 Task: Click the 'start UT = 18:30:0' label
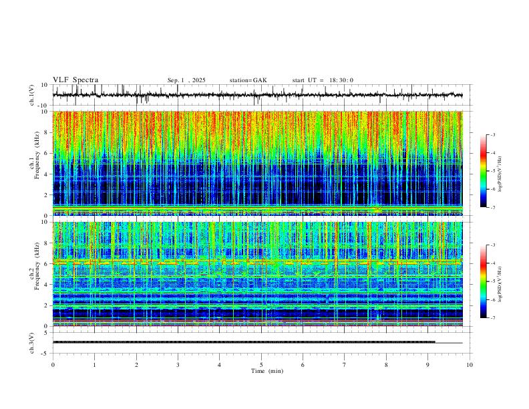click(323, 80)
